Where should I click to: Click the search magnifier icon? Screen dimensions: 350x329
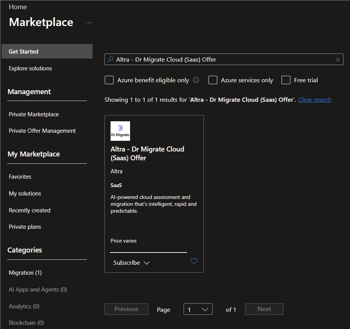(110, 59)
